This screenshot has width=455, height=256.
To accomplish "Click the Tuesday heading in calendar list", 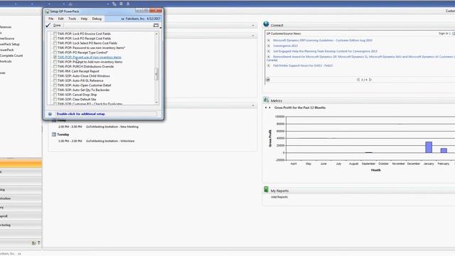I will click(63, 134).
